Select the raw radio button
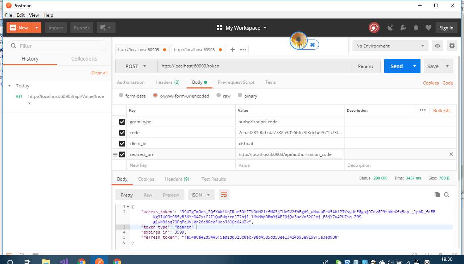The image size is (464, 264). tap(219, 95)
